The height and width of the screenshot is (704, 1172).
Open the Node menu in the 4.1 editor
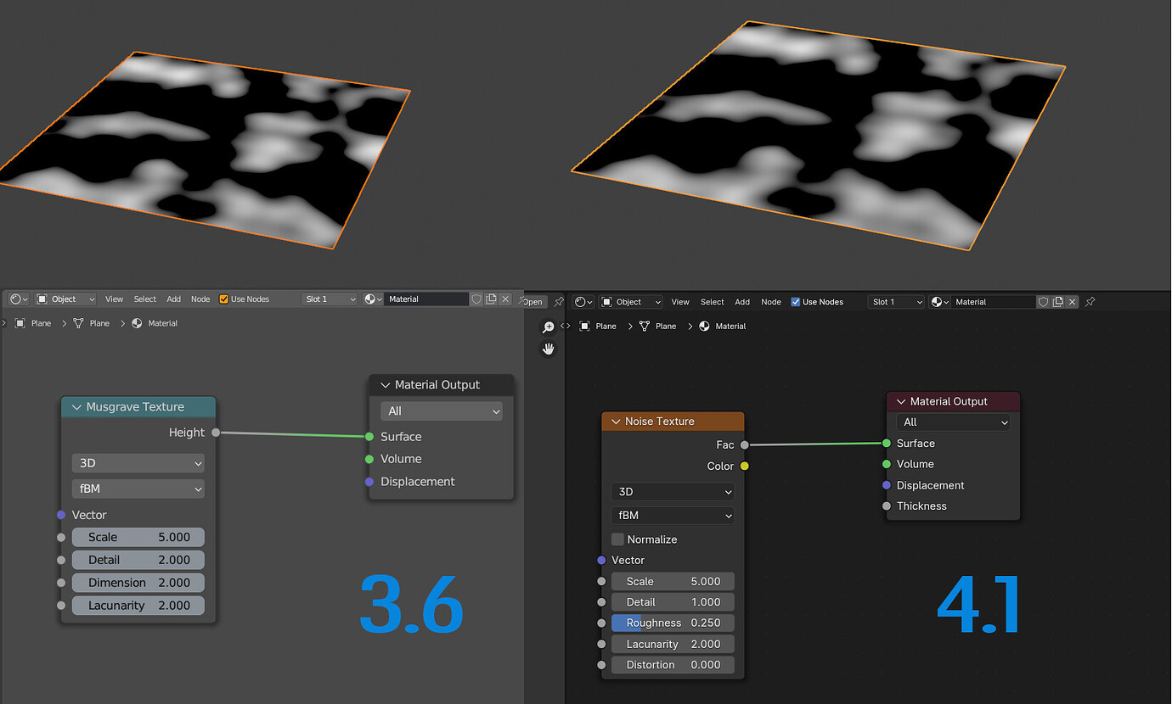coord(771,302)
